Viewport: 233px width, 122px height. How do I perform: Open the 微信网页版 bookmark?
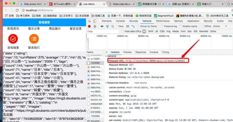pyautogui.click(x=143, y=16)
